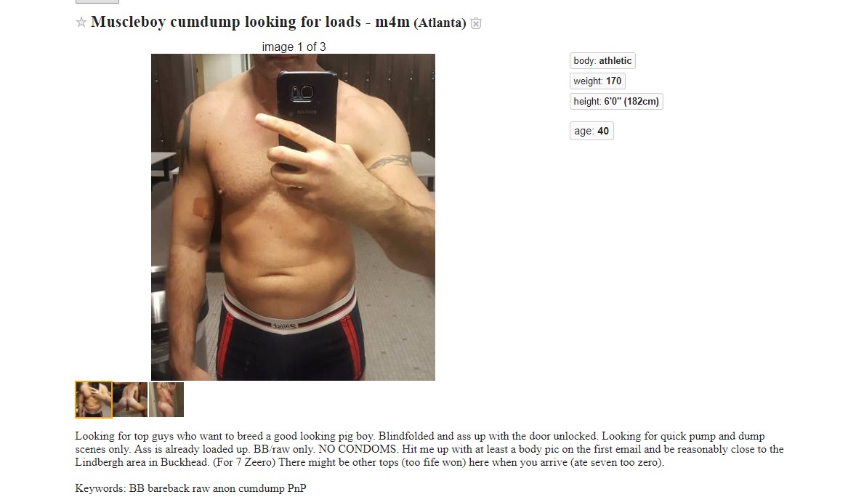Select the first highlighted thumbnail image
The image size is (856, 497).
(94, 400)
